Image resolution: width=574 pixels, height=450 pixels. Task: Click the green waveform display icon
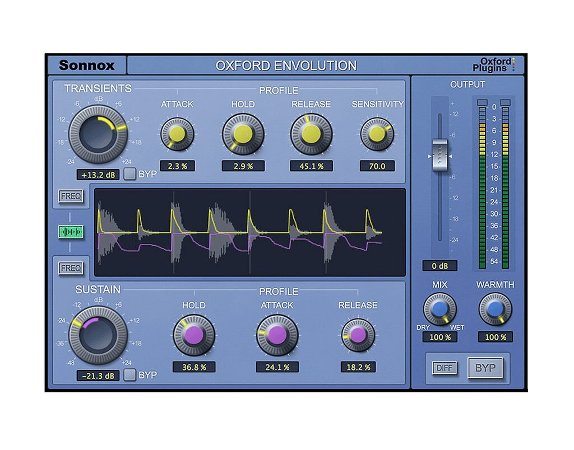71,232
